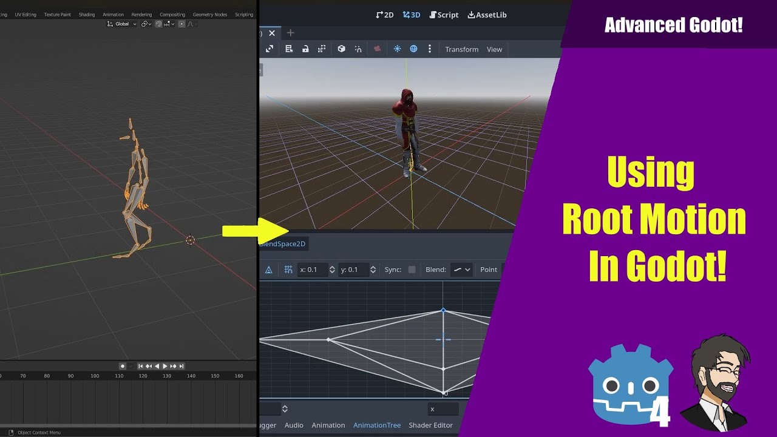Screen dimensions: 777x437
Task: Open the Blend interpolation dropdown
Action: [x=462, y=269]
